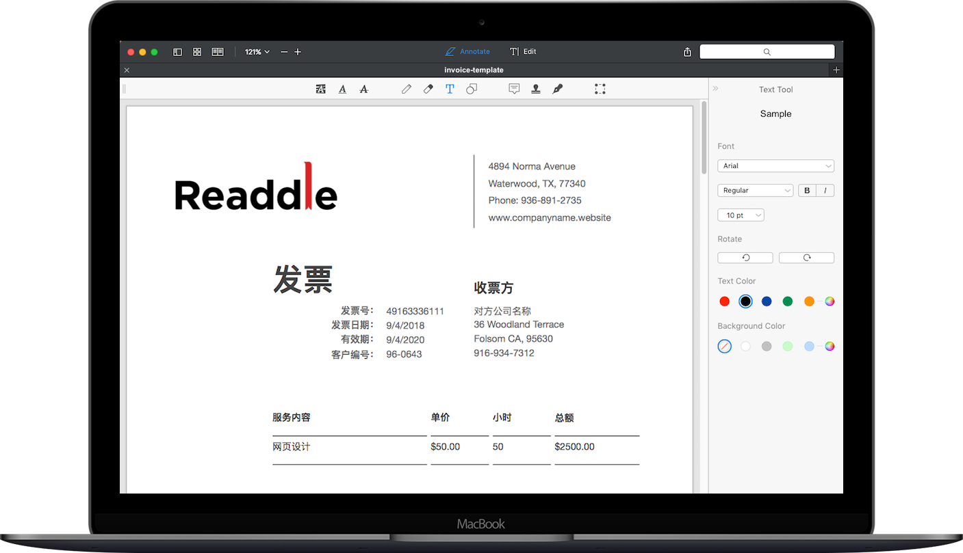Add a new tab
The height and width of the screenshot is (553, 963).
(x=836, y=70)
